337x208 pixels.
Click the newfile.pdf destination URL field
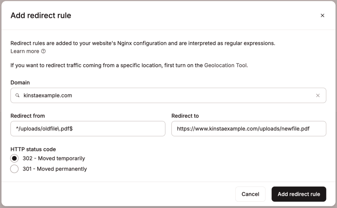click(x=248, y=128)
